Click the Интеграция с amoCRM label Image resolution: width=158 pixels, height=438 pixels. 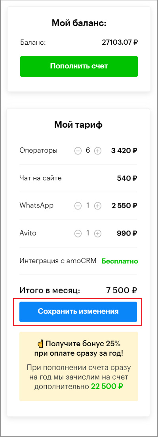tap(58, 261)
